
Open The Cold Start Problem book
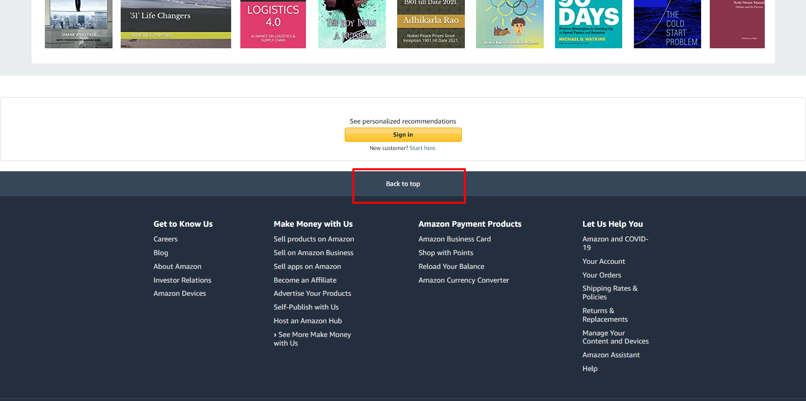point(668,24)
